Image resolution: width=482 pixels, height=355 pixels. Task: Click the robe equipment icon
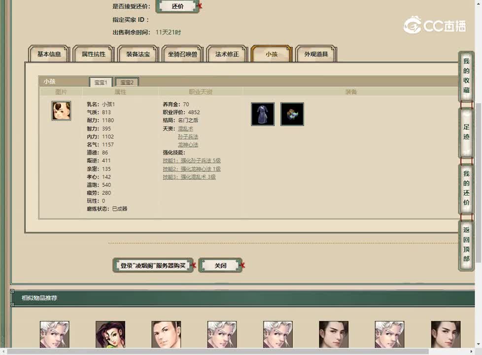click(263, 113)
